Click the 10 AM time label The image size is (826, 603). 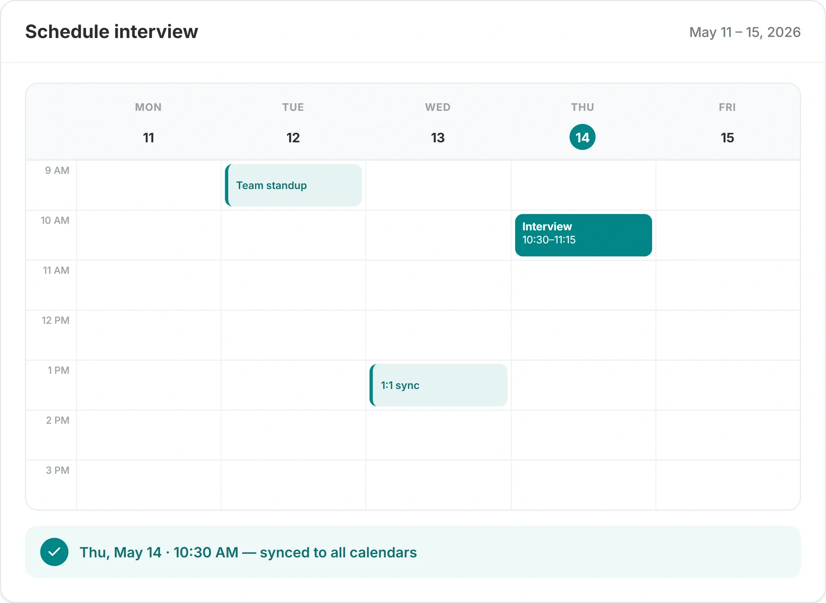click(55, 221)
